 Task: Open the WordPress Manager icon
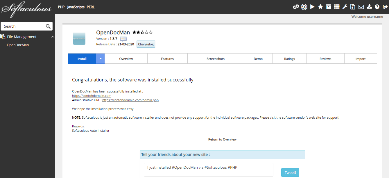tap(304, 6)
